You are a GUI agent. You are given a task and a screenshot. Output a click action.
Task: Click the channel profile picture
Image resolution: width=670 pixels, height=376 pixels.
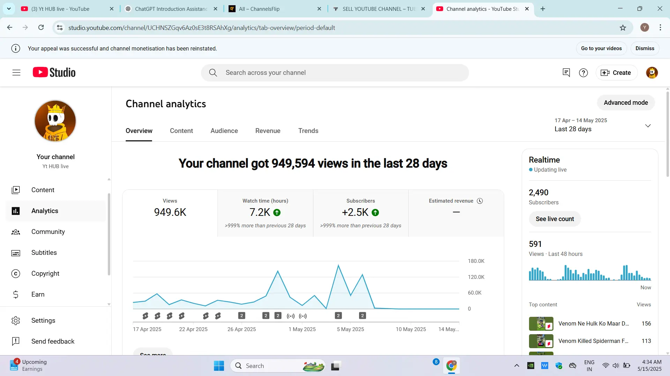coord(55,121)
